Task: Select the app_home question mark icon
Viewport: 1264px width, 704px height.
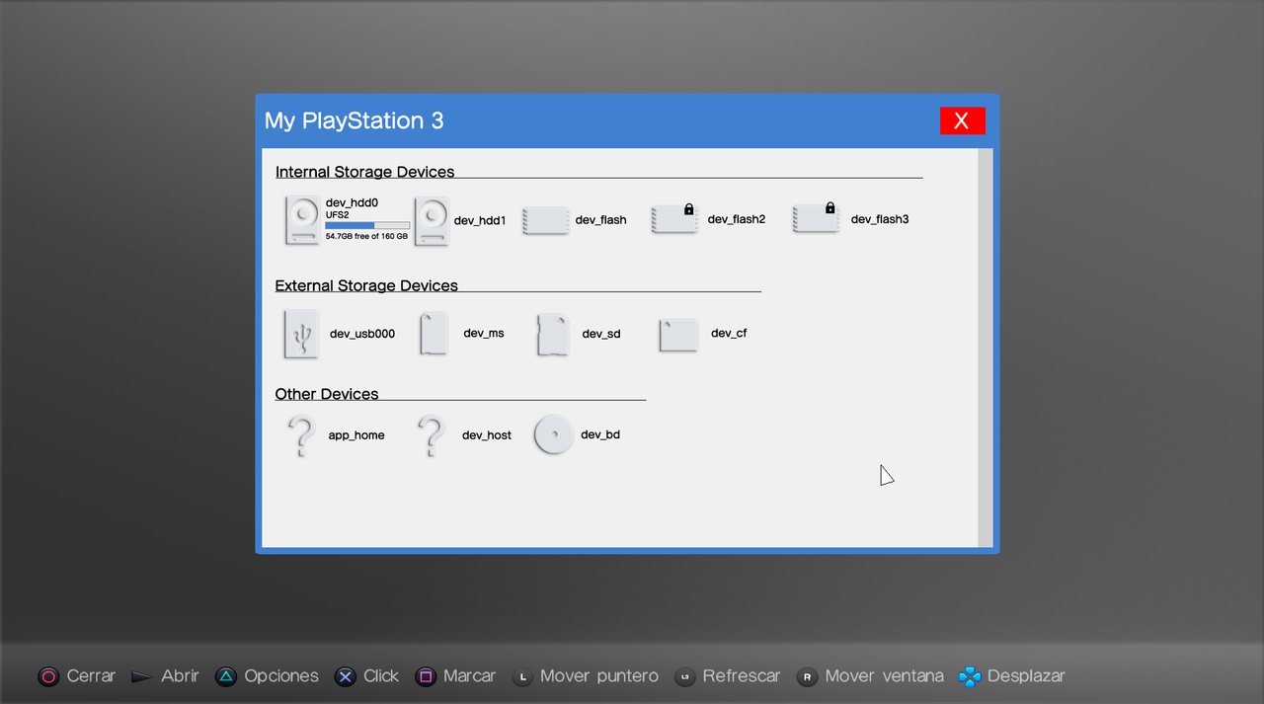Action: pos(301,436)
